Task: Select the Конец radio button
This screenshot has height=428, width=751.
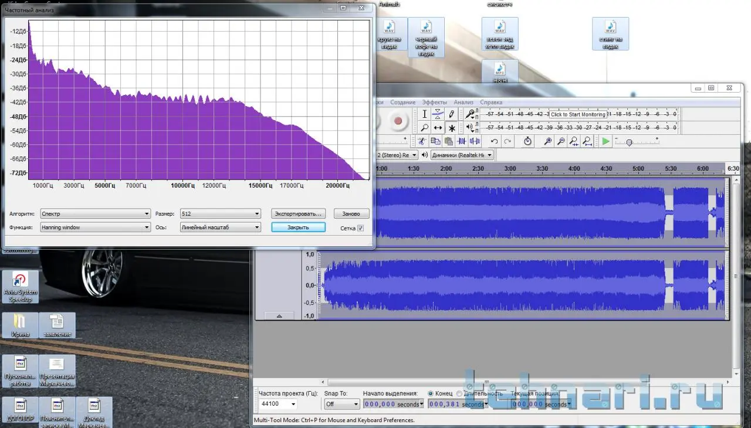Action: point(431,393)
